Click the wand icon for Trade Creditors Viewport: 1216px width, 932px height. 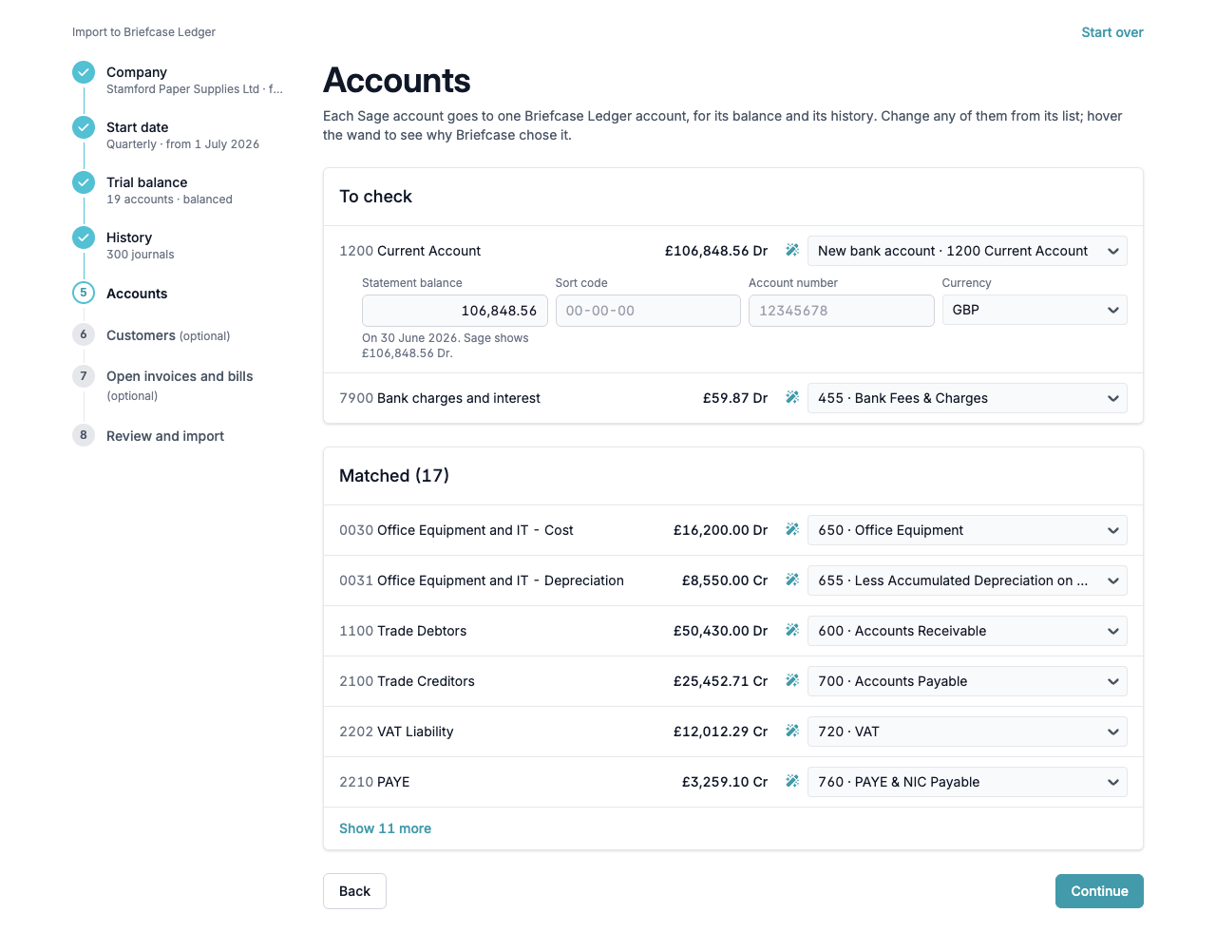tap(792, 681)
